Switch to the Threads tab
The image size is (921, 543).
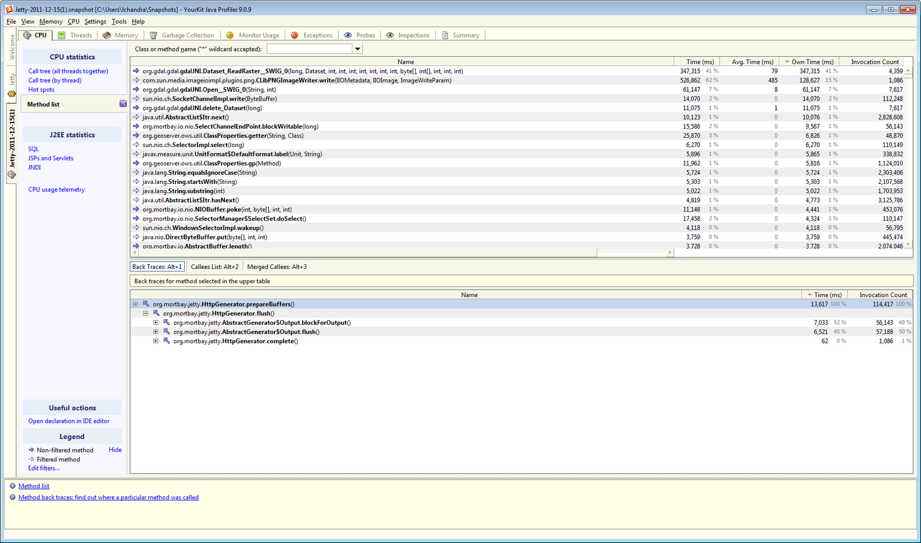75,35
